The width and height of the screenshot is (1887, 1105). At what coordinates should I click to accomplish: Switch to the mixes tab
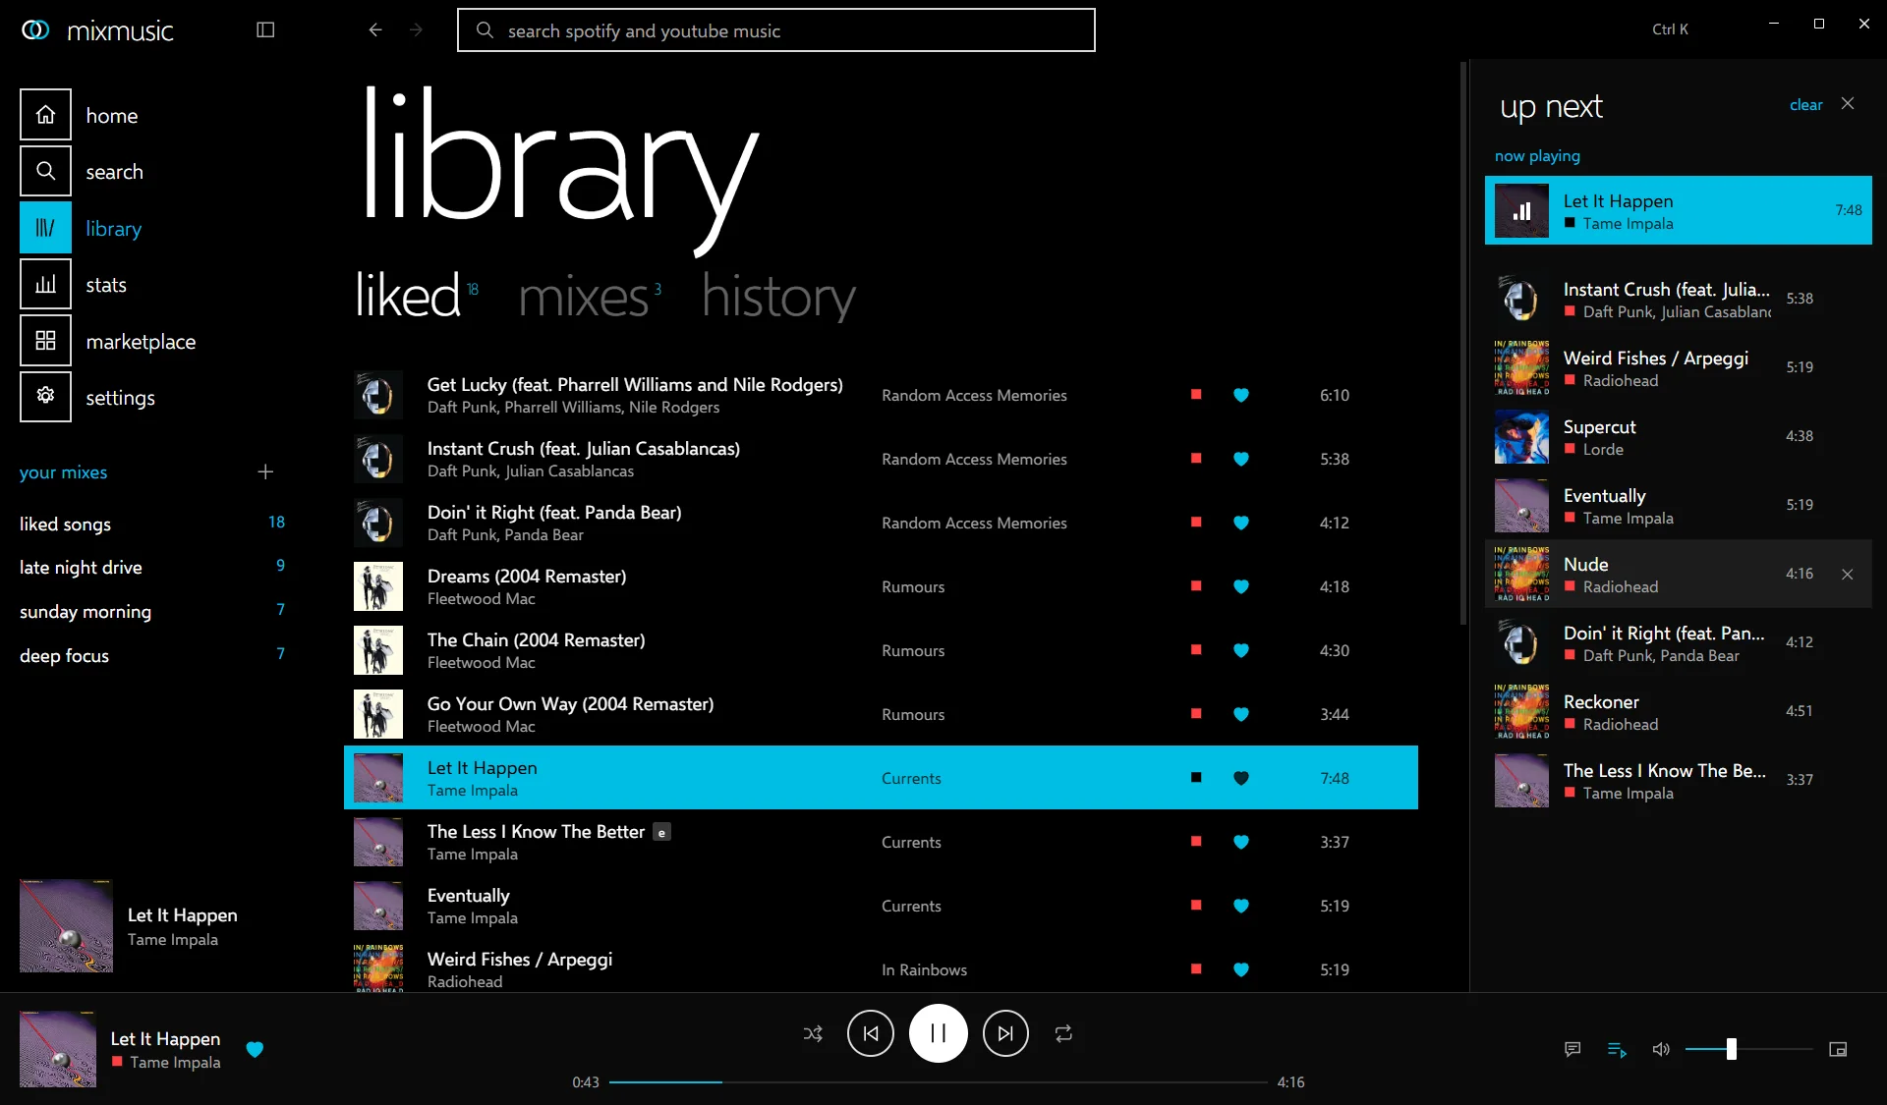point(583,296)
